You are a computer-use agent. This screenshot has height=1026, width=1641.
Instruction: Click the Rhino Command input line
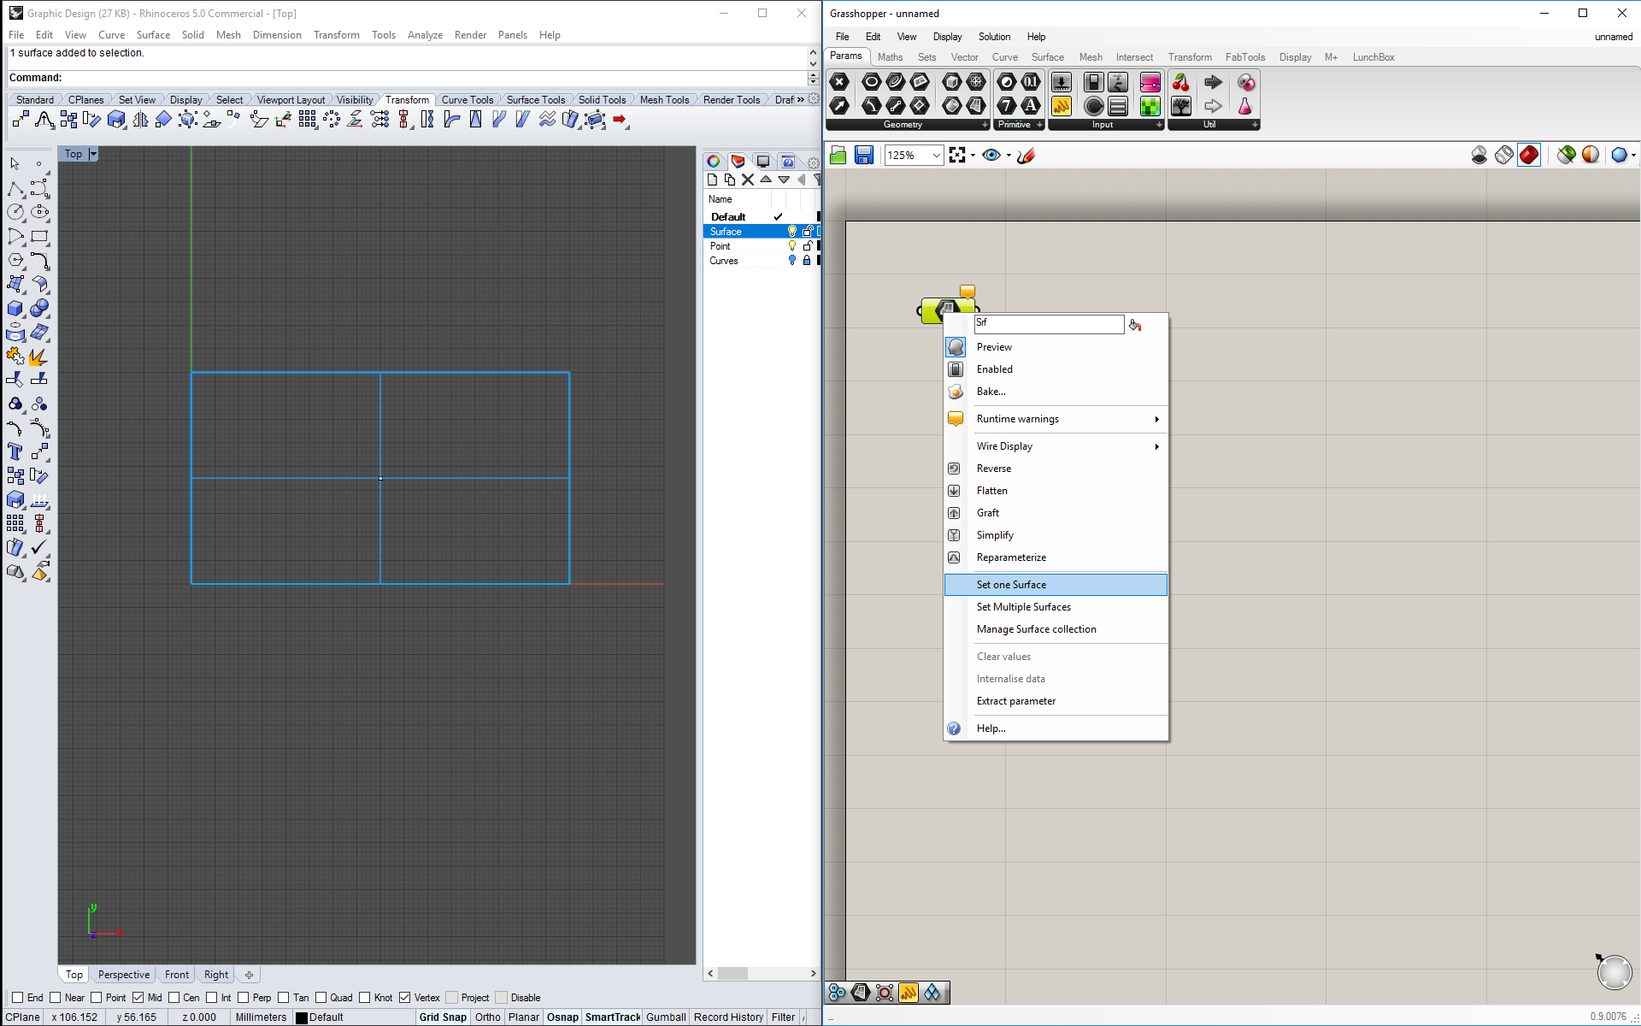point(407,78)
